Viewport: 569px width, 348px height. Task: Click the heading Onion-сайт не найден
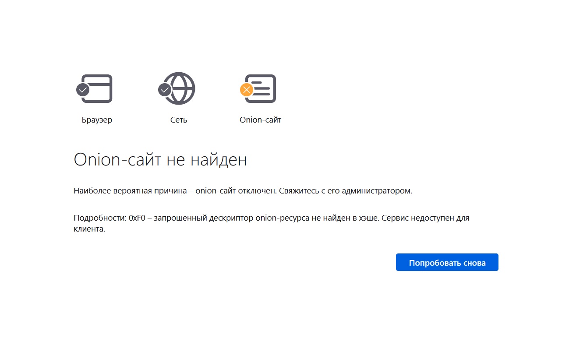[160, 160]
